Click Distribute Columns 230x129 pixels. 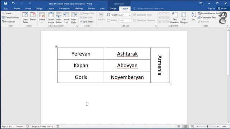click(144, 20)
